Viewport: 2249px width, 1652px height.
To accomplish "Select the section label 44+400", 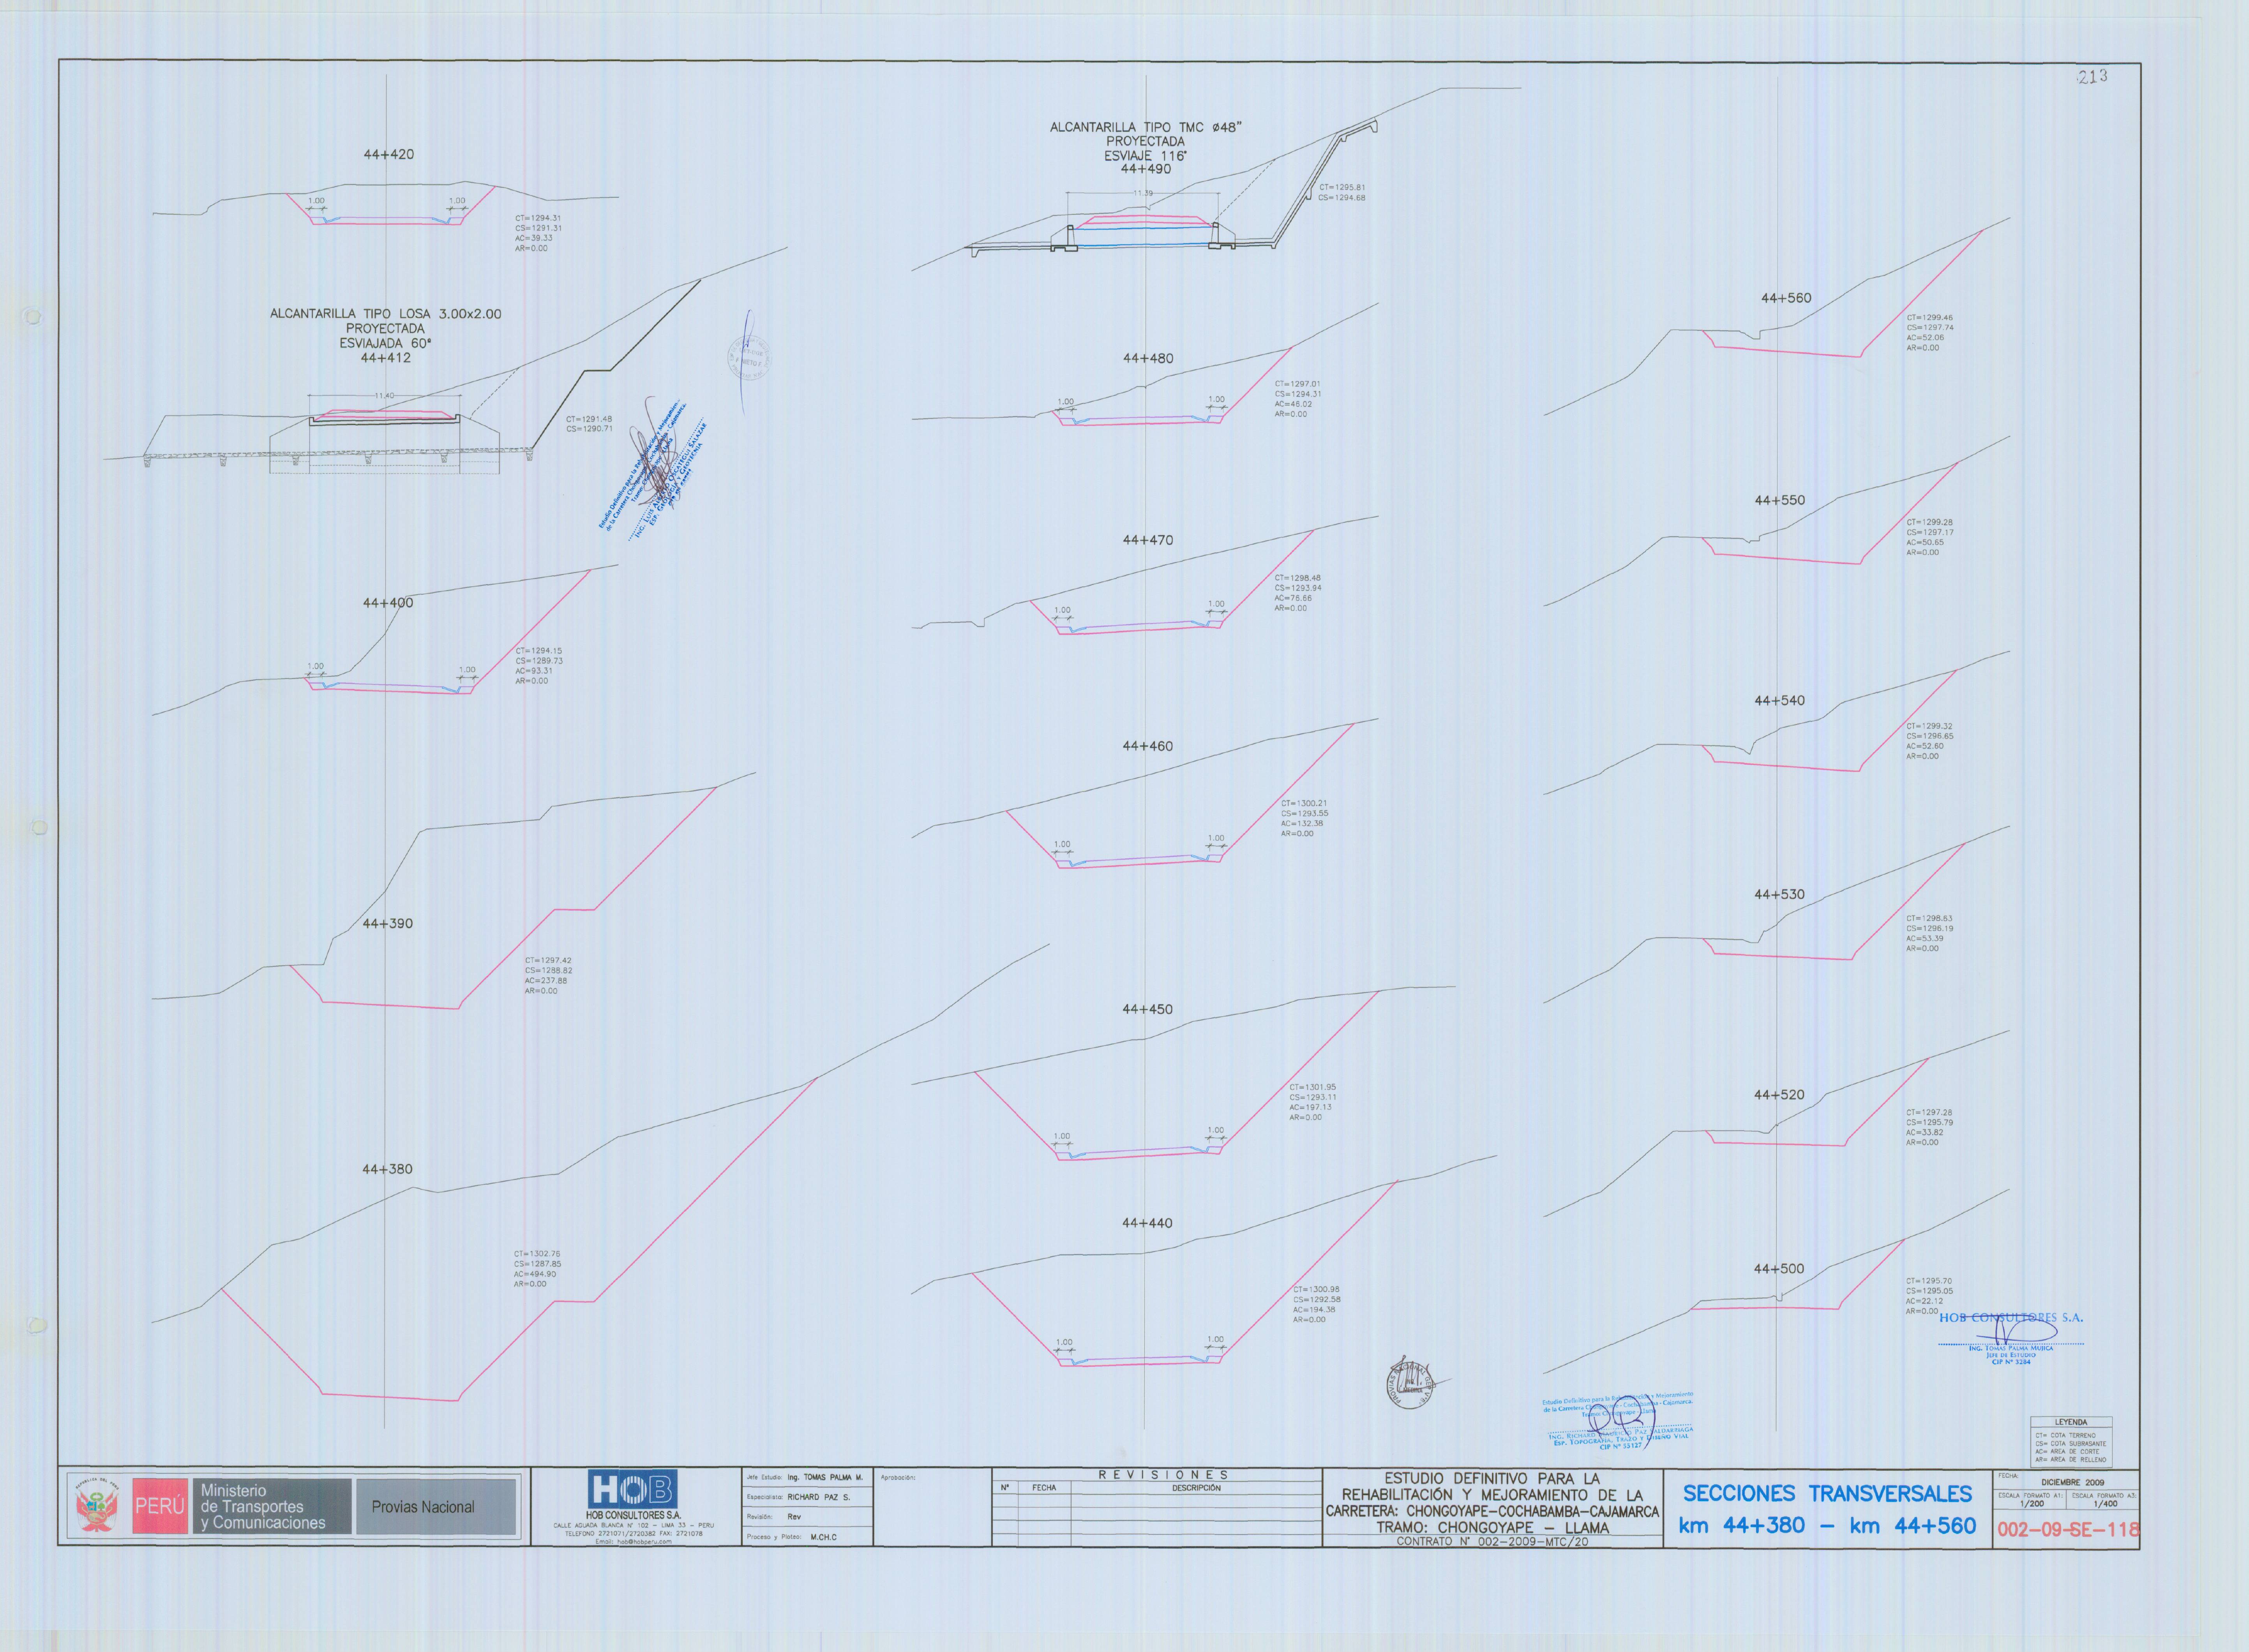I will pos(388,603).
